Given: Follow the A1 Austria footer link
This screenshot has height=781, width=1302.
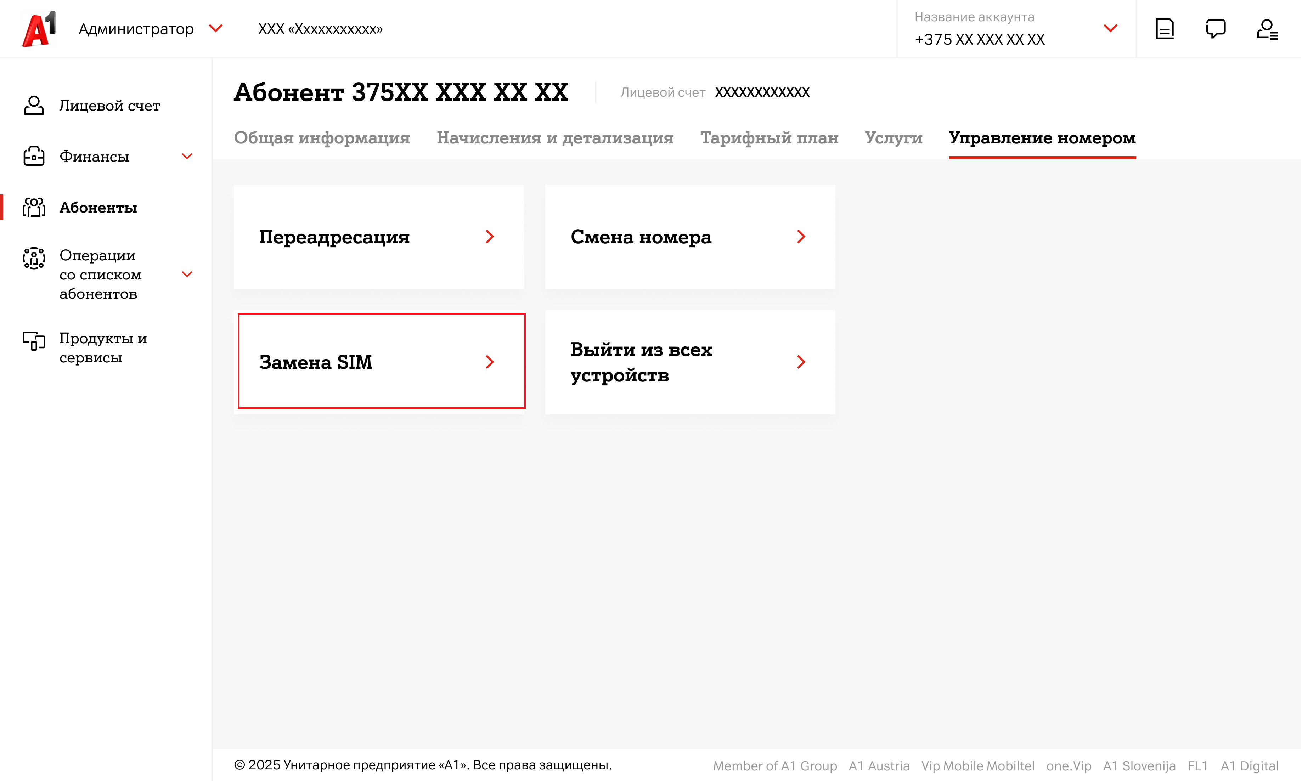Looking at the screenshot, I should click(x=878, y=766).
